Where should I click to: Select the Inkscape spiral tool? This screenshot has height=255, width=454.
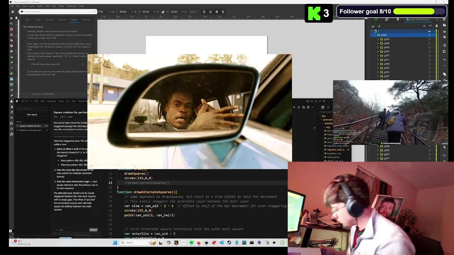12,51
